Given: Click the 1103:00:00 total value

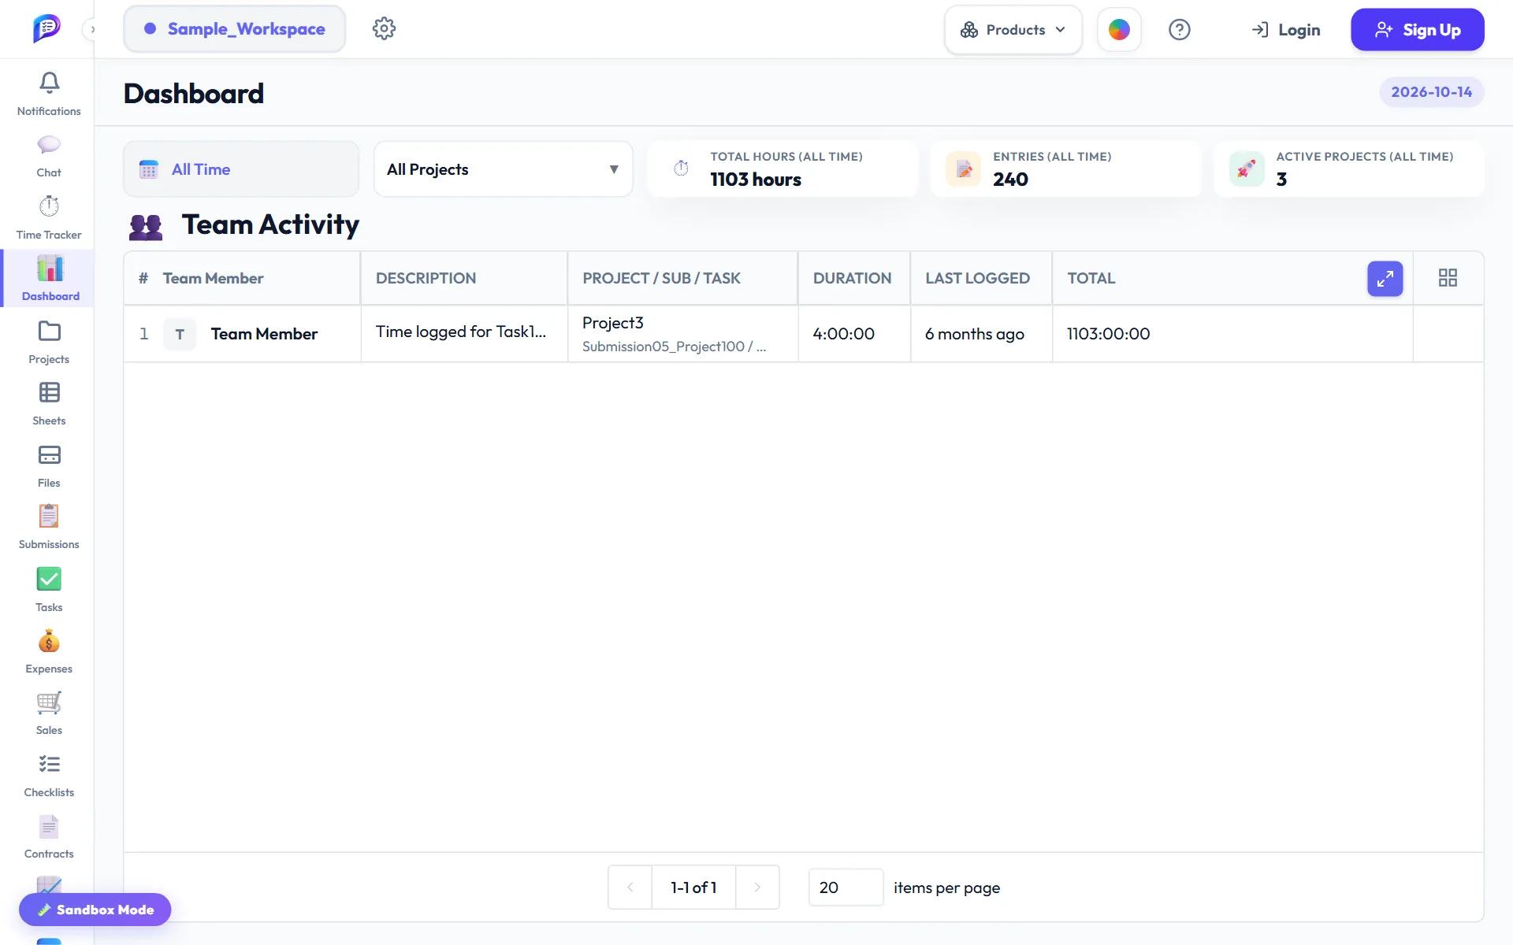Looking at the screenshot, I should click(x=1108, y=334).
